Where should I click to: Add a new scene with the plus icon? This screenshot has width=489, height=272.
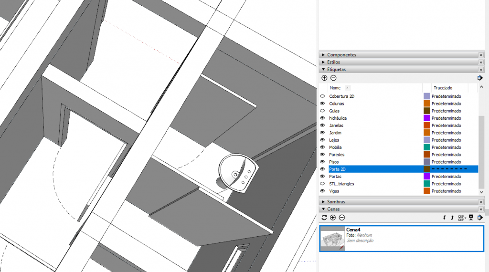333,218
